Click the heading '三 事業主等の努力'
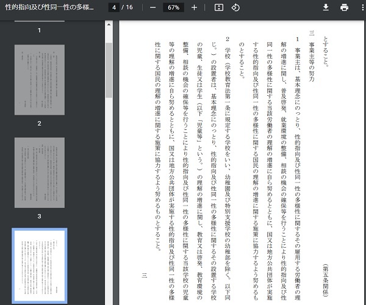Image resolution: width=366 pixels, height=305 pixels. [312, 56]
